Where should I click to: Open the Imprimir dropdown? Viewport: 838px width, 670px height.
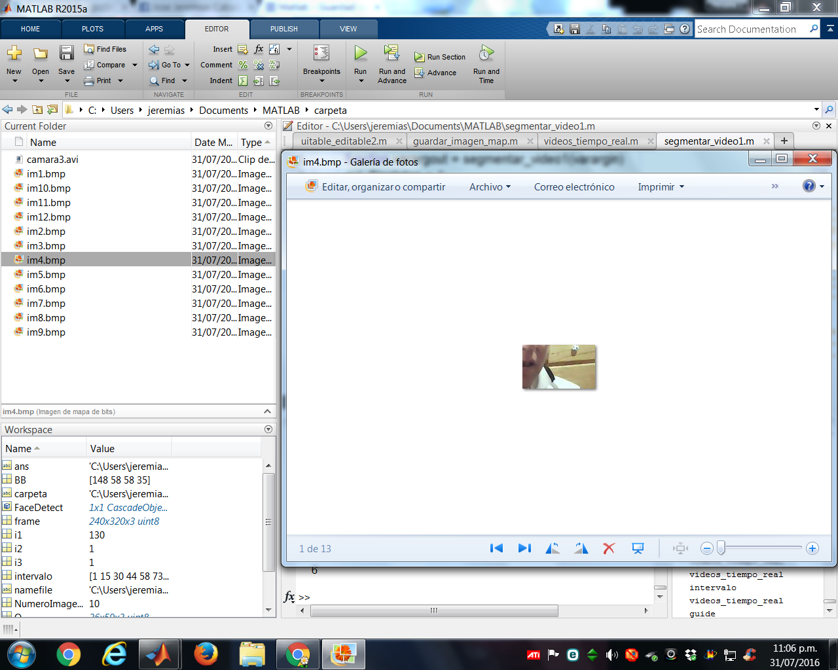pos(661,187)
